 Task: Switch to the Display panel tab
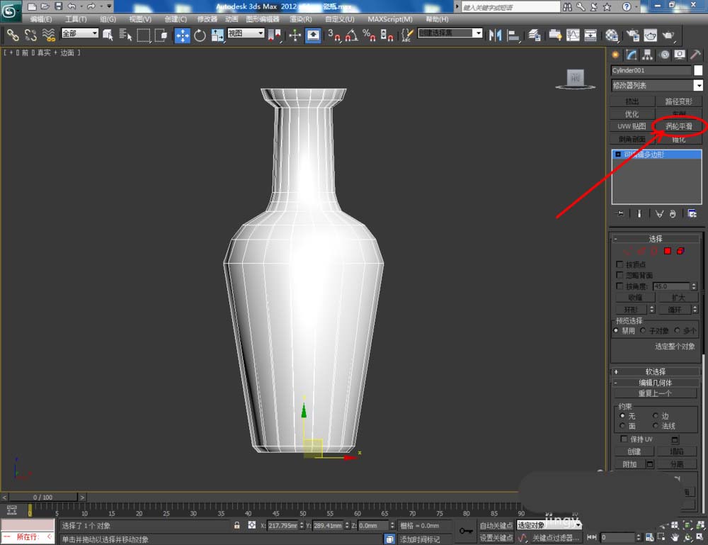point(680,55)
